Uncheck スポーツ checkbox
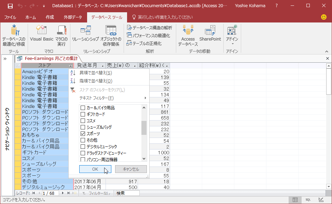 [x=83, y=134]
